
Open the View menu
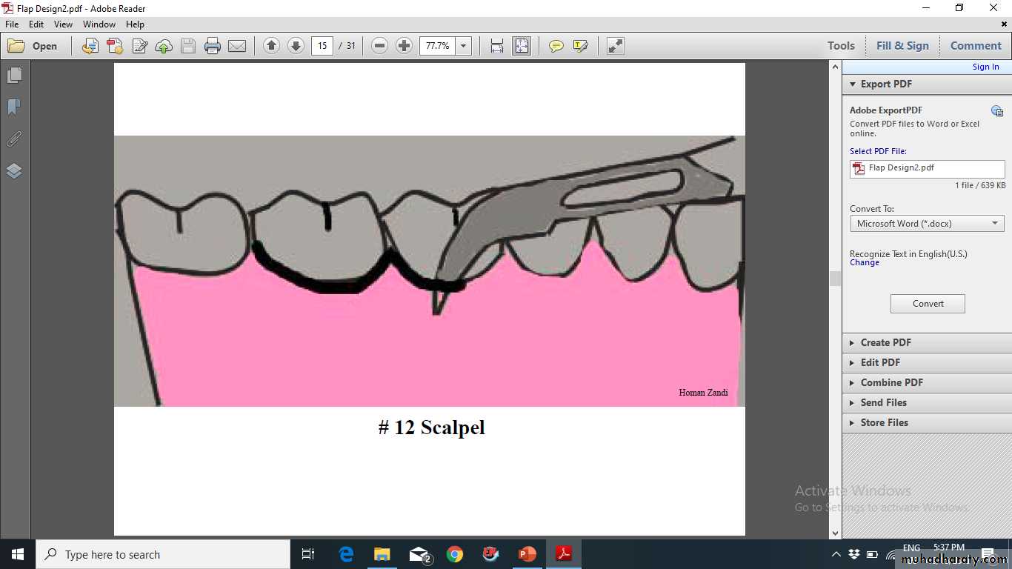click(63, 24)
